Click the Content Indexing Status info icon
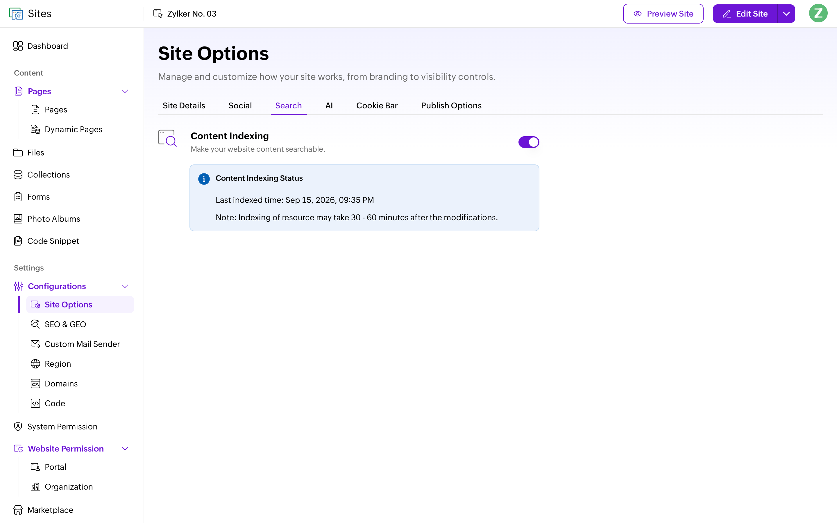Viewport: 837px width, 523px height. tap(204, 179)
